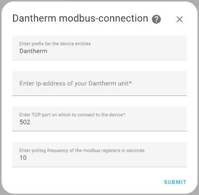Click the 10 seconds polling value

tap(23, 158)
